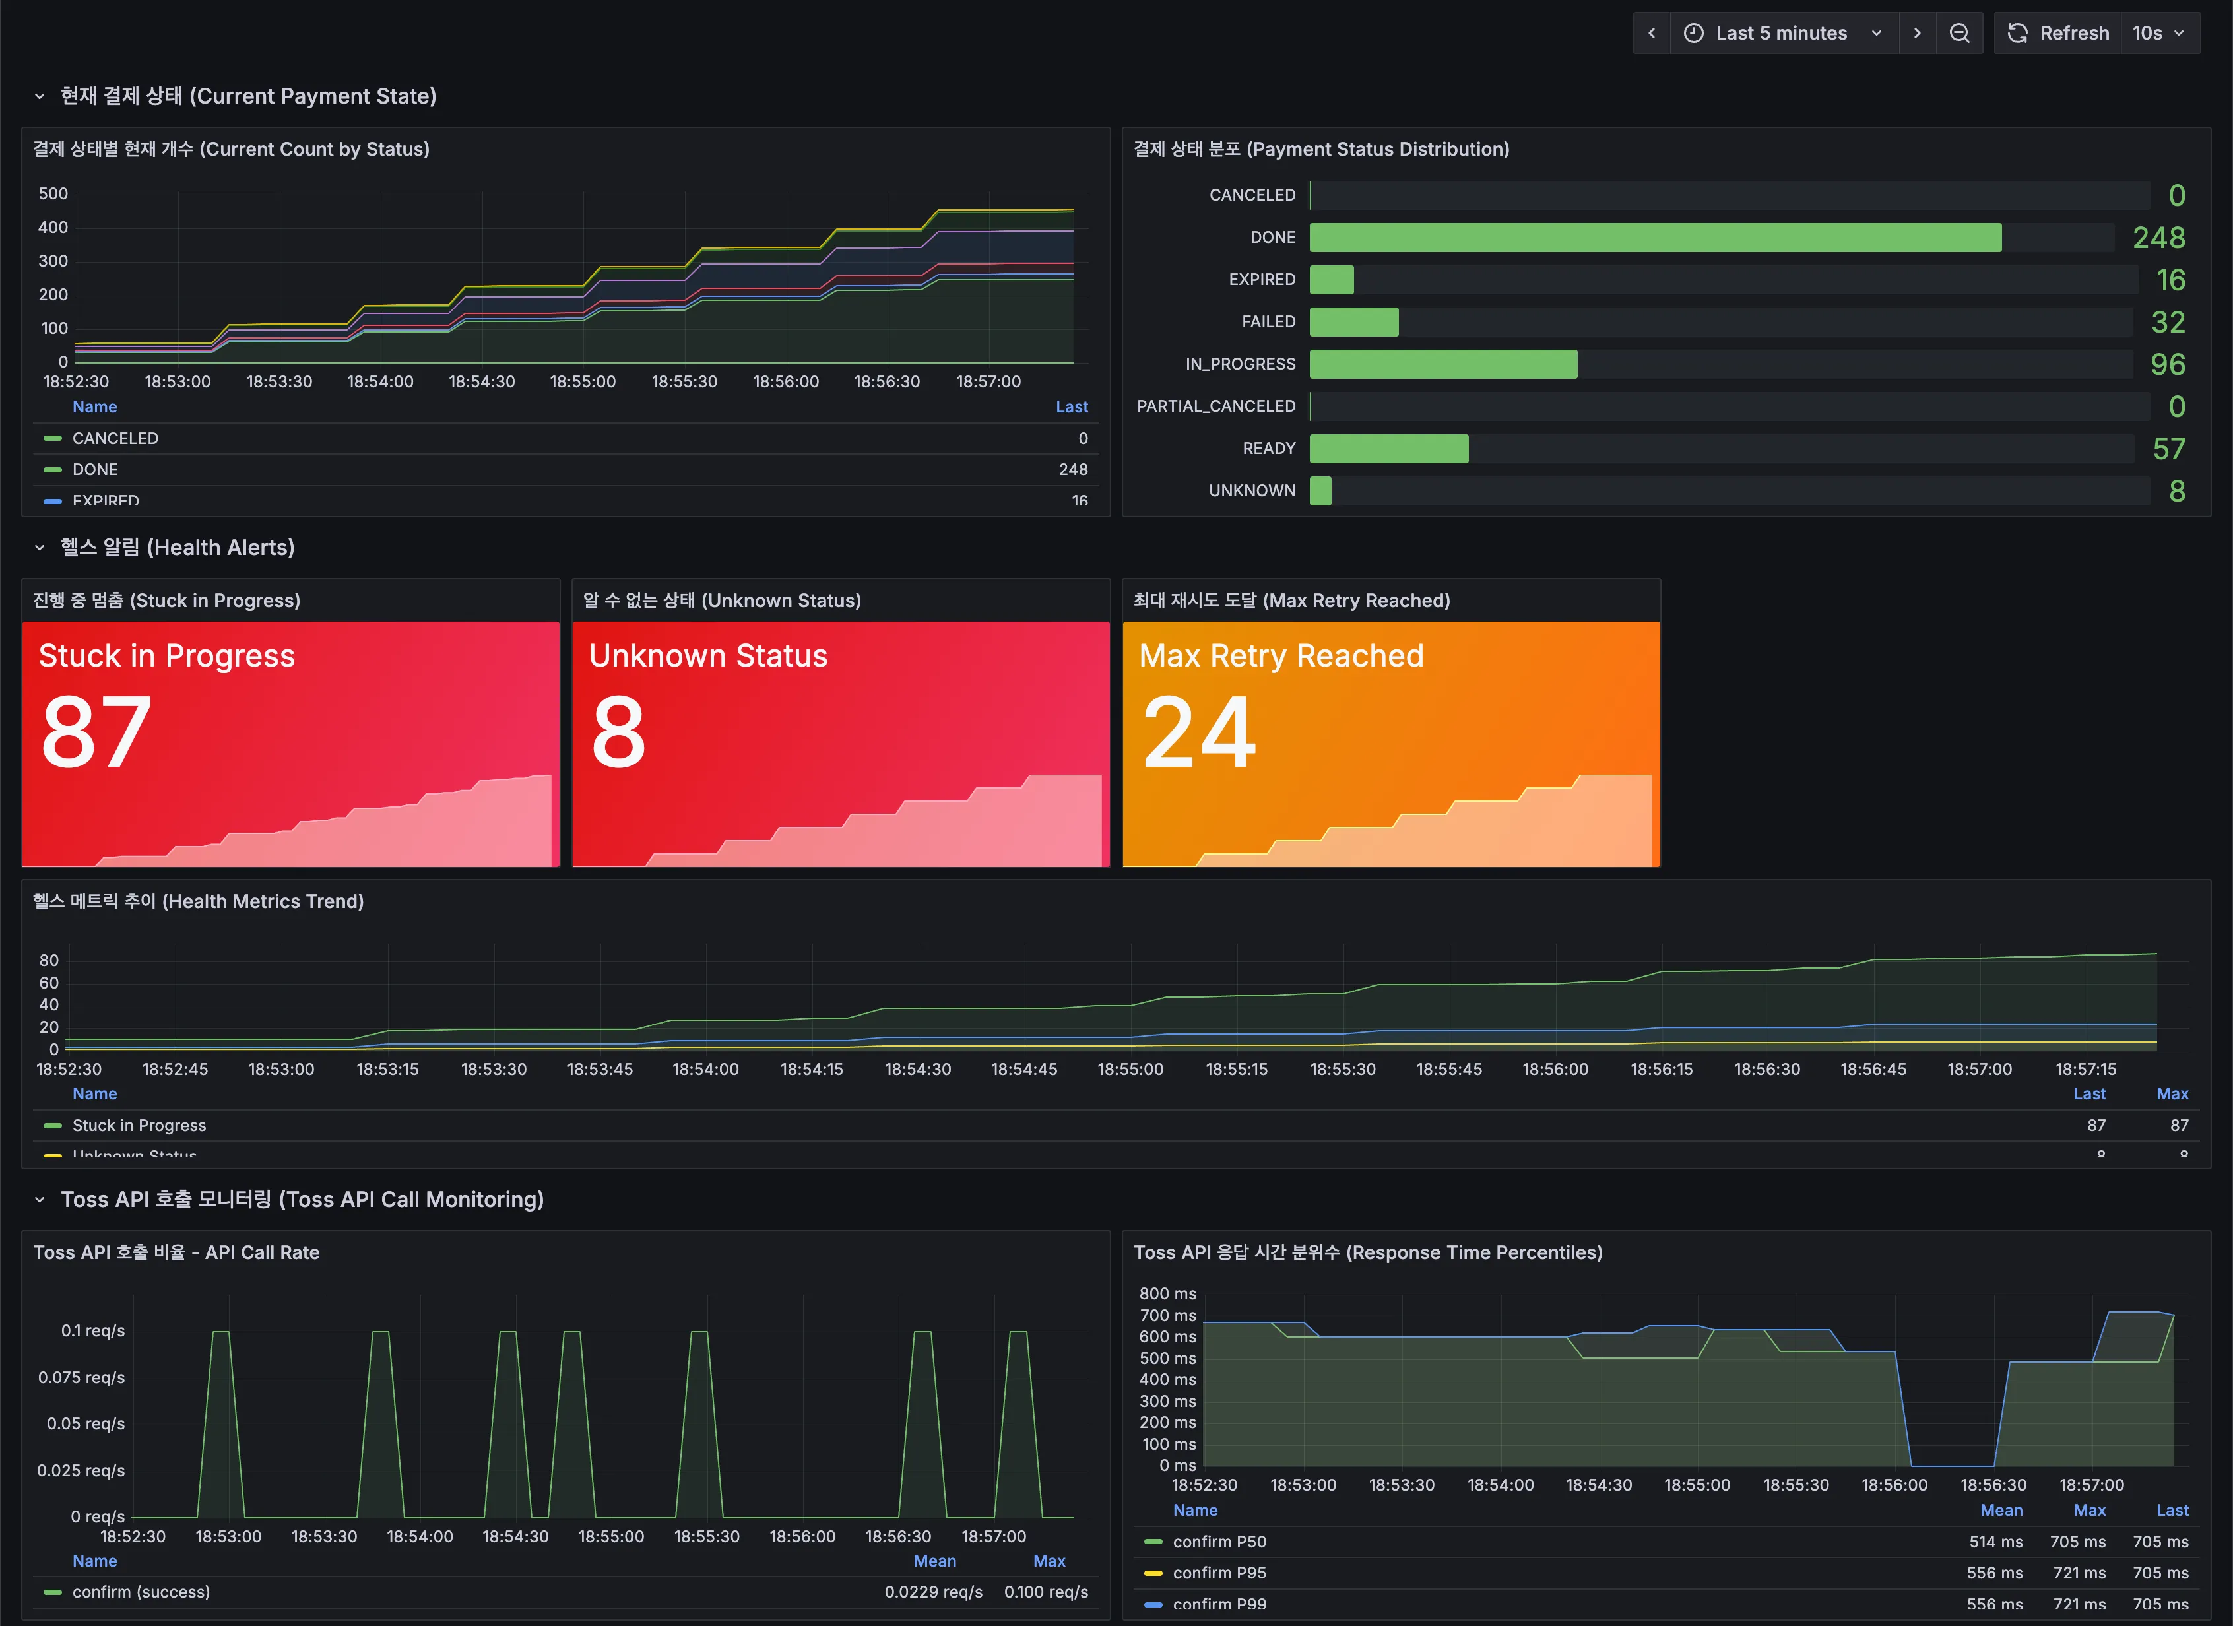Viewport: 2233px width, 1626px height.
Task: Hide the DONE series in the status count legend
Action: (94, 469)
